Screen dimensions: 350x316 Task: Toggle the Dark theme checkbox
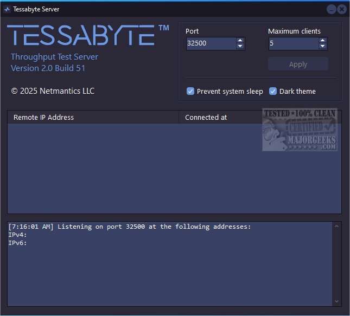273,91
